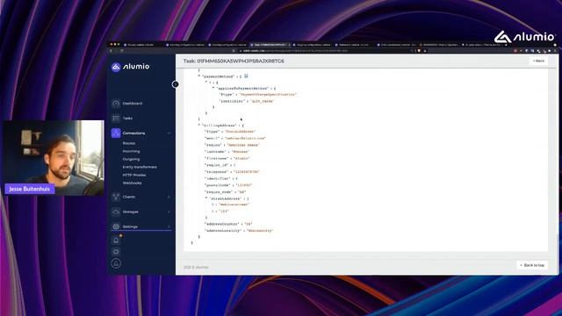Expand the Clients submenu arrow
562x316 pixels.
[169, 197]
